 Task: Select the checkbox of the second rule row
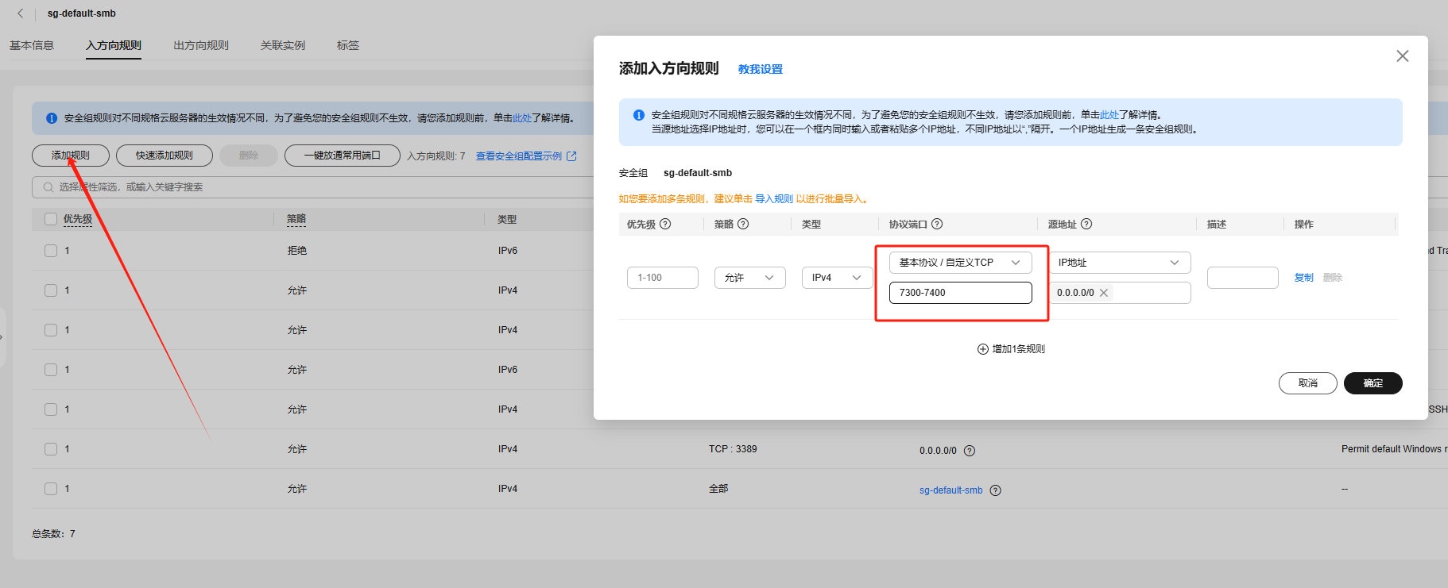pos(51,290)
